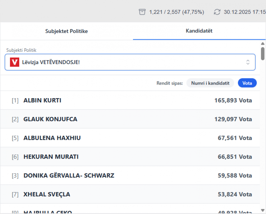Click candidate number [5] badge
The height and width of the screenshot is (214, 266).
15,138
